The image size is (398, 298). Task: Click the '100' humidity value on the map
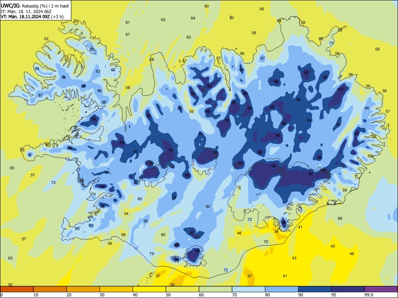(340, 89)
